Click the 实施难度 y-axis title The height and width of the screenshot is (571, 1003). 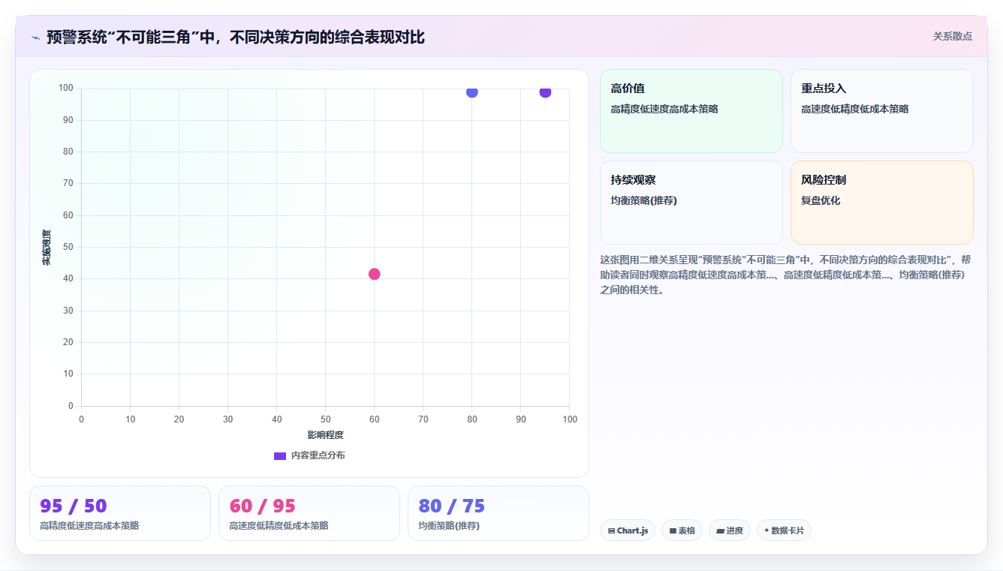point(47,248)
